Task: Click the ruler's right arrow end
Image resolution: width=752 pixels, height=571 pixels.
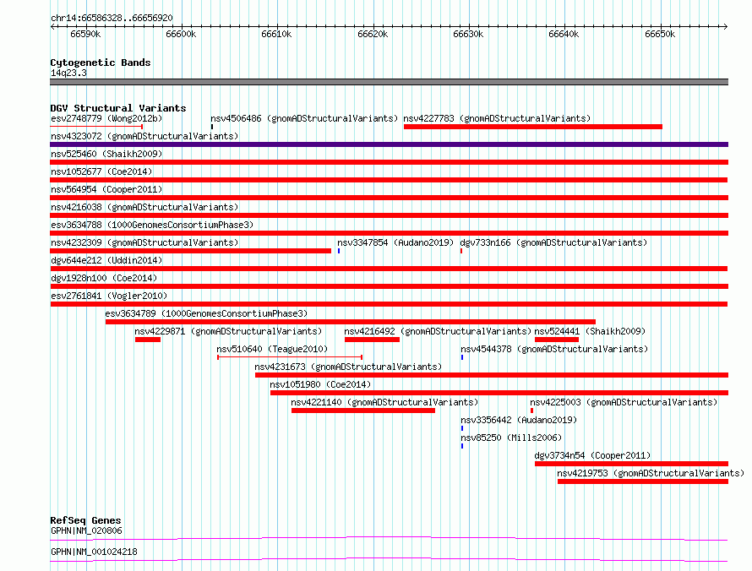Action: tap(725, 27)
